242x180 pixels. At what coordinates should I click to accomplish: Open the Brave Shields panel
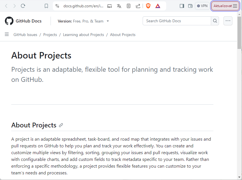point(148,6)
